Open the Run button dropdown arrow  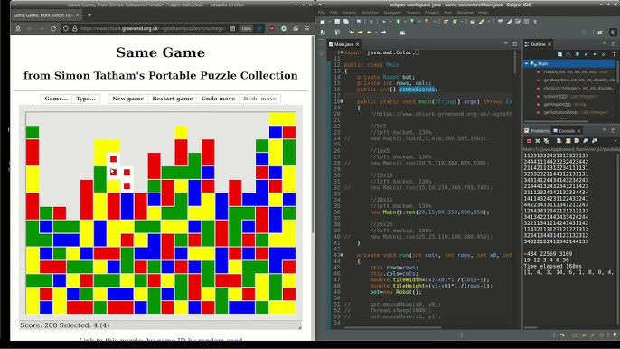coord(405,22)
